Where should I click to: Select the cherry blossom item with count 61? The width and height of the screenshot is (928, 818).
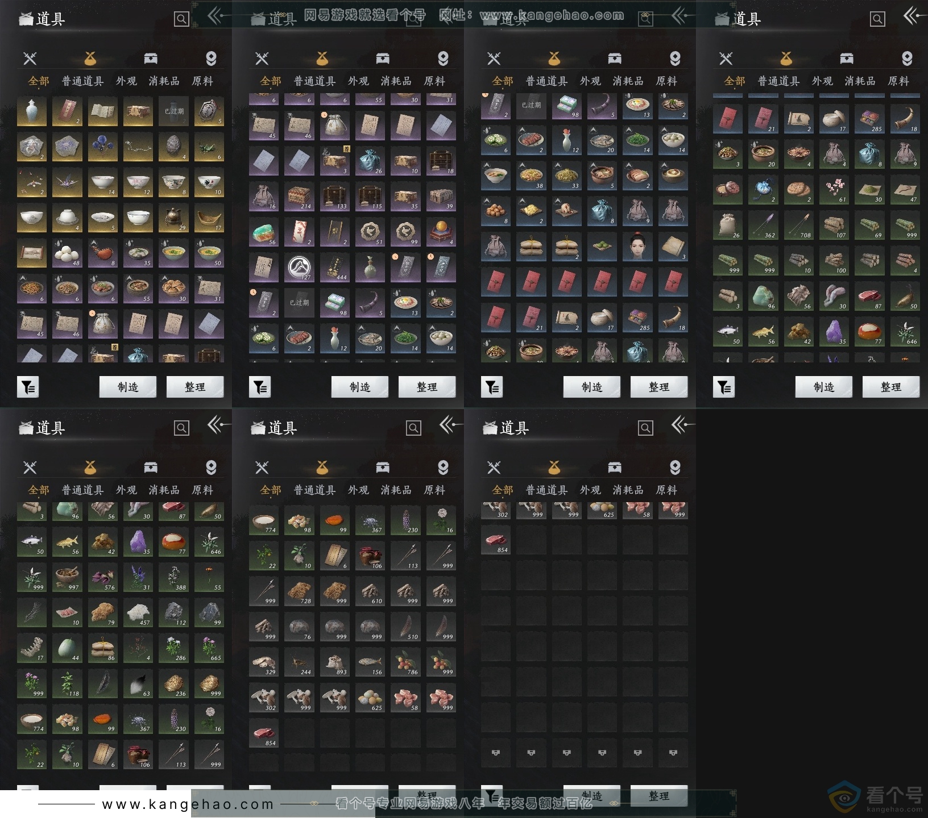coord(834,190)
